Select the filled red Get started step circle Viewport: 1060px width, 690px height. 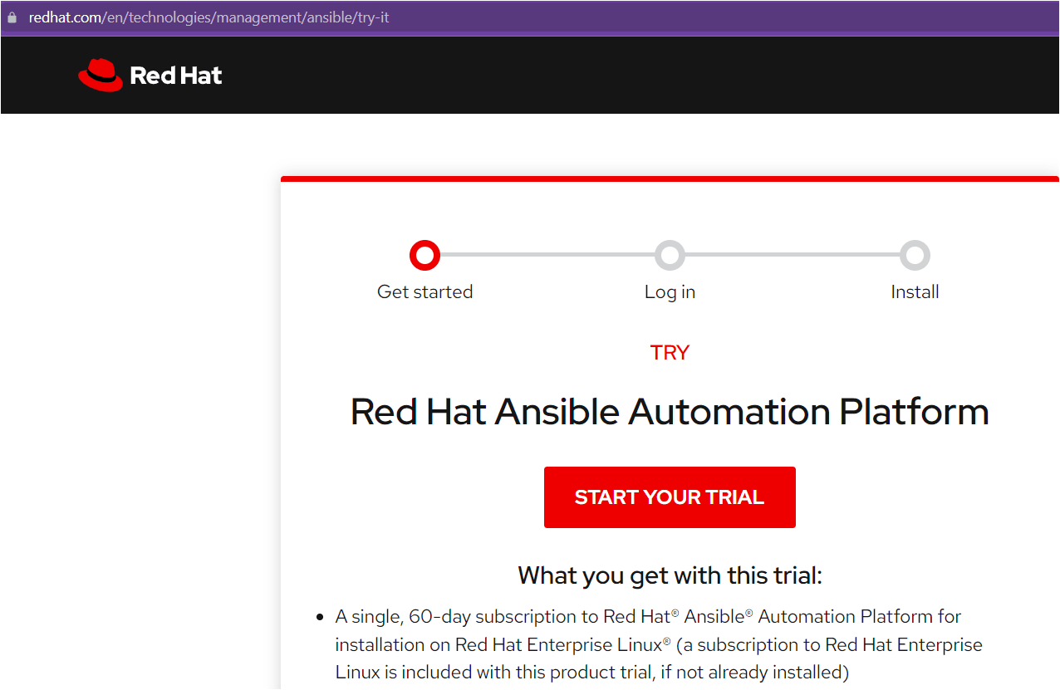[x=424, y=255]
